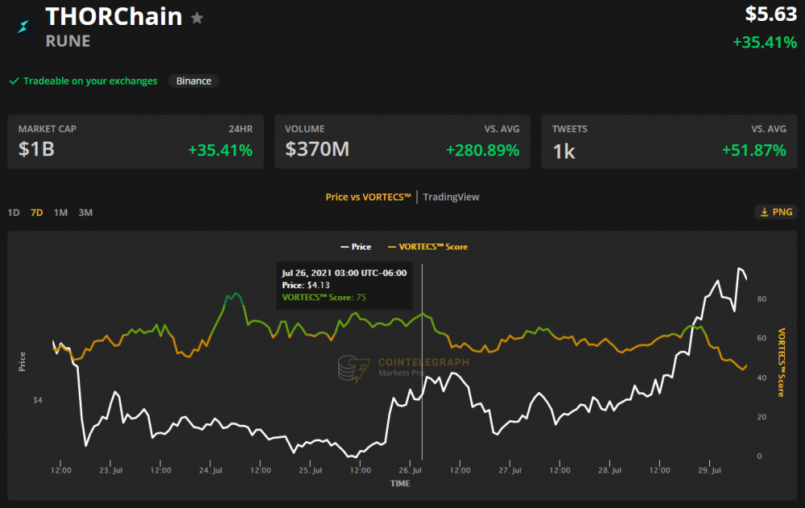
Task: Click the 60 mark on VORTECS axis
Action: pos(762,338)
